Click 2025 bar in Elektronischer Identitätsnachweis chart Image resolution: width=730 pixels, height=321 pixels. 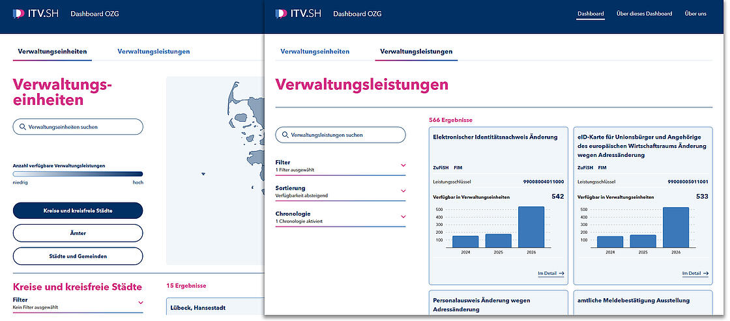tap(498, 240)
